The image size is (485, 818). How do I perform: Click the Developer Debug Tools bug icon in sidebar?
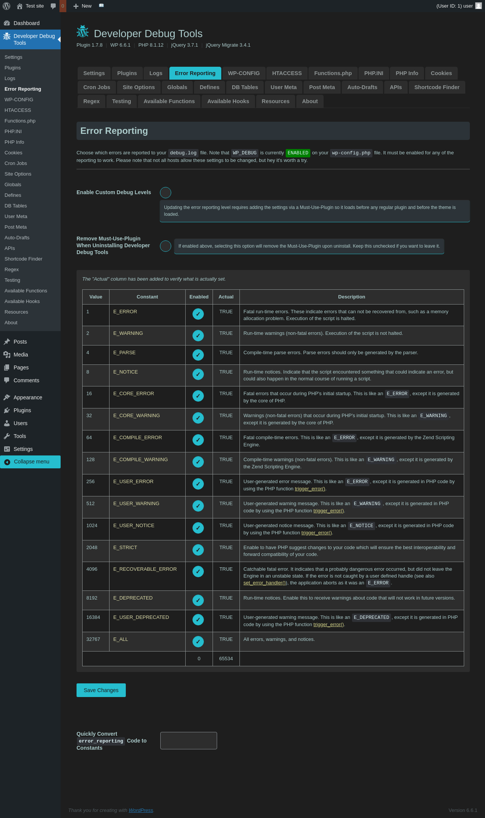point(7,36)
